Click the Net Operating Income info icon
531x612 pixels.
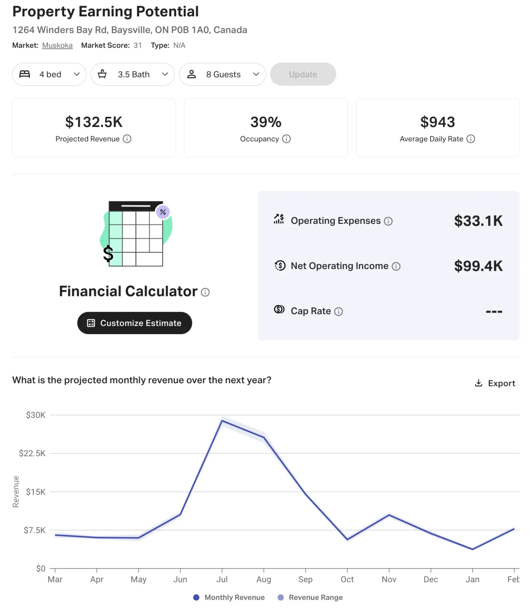click(x=396, y=266)
